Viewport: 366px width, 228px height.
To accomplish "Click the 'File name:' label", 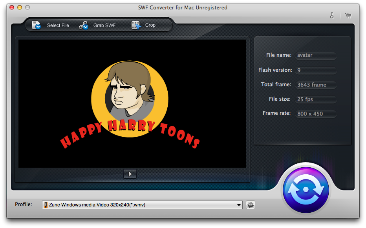I will pyautogui.click(x=279, y=55).
